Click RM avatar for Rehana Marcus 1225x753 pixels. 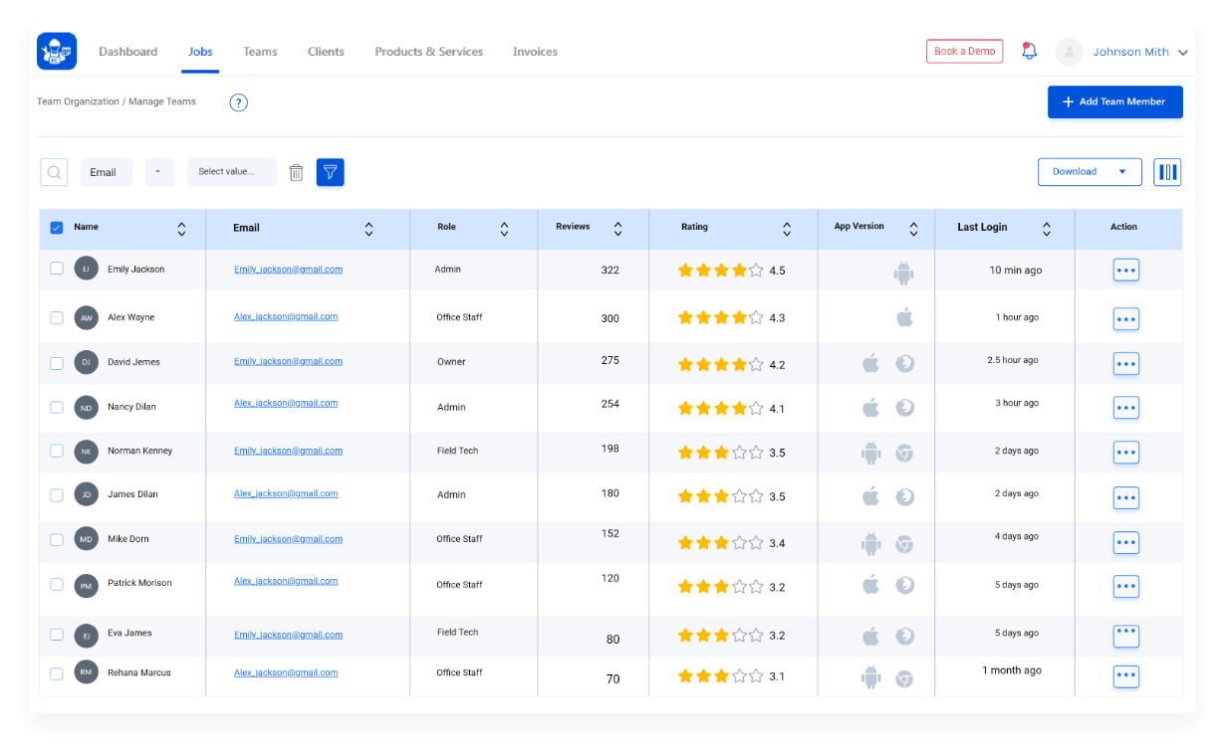click(x=87, y=672)
